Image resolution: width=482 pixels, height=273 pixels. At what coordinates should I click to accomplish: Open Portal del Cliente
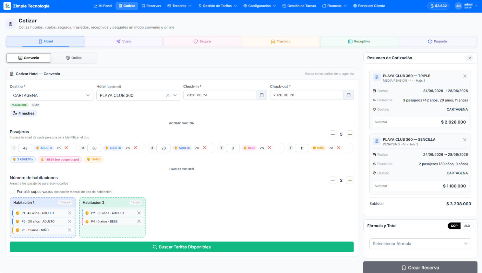click(x=369, y=6)
